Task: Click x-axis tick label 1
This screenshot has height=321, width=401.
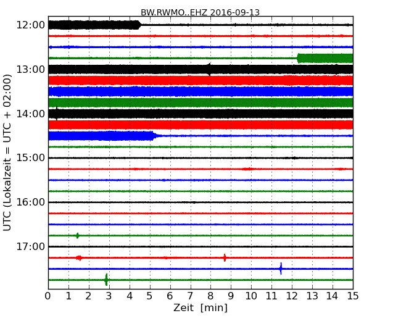Action: pos(68,296)
